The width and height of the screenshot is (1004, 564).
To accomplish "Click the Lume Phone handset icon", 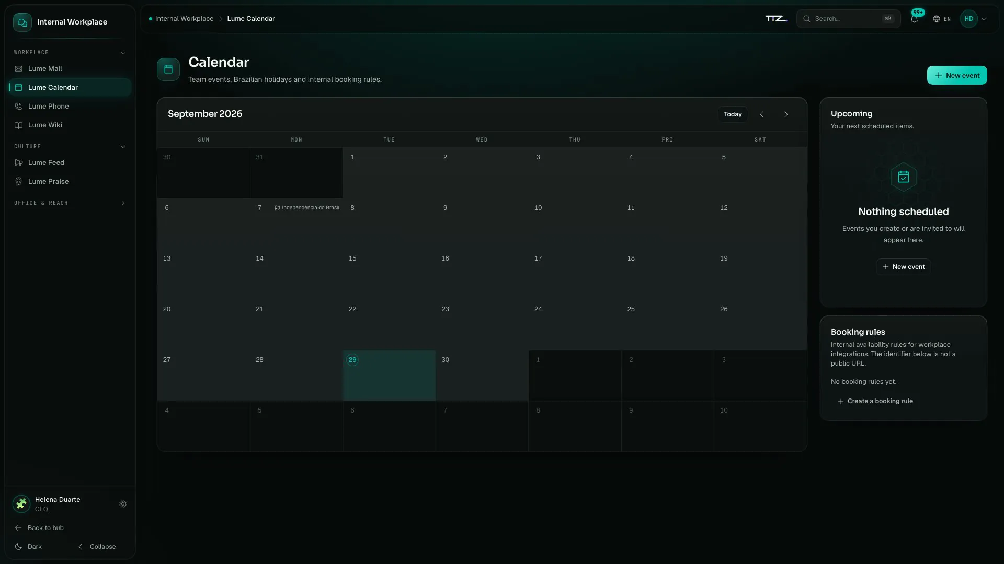I will click(x=19, y=106).
